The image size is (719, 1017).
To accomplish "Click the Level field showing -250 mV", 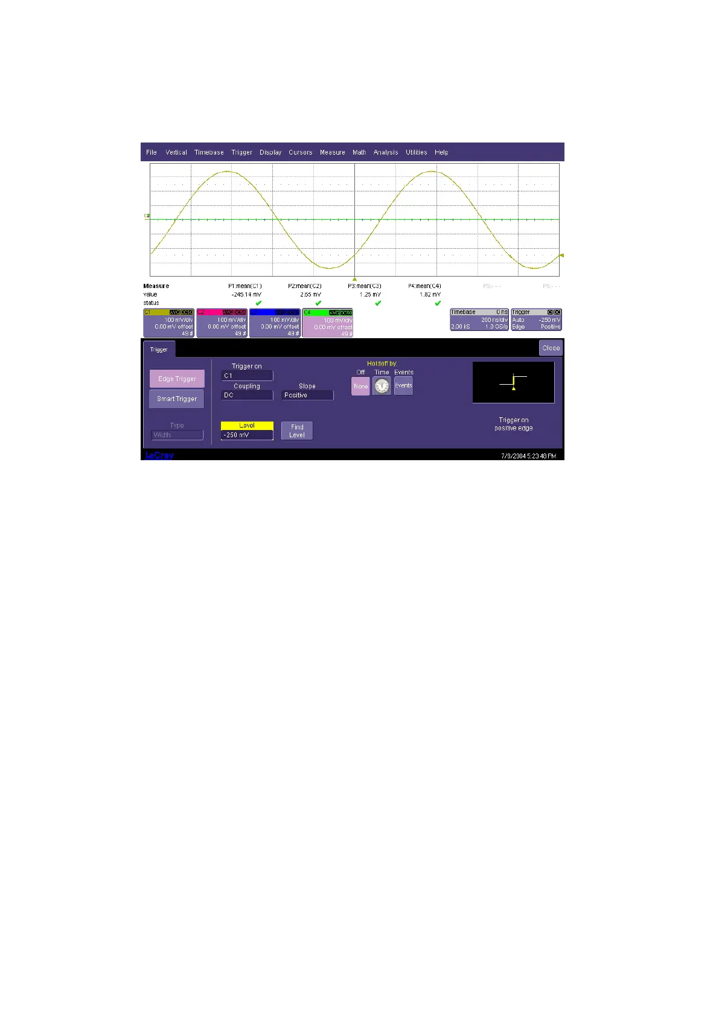I will tap(247, 435).
